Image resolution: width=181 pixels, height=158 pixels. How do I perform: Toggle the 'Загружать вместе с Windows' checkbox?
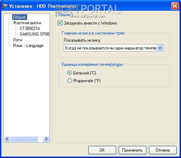click(60, 23)
